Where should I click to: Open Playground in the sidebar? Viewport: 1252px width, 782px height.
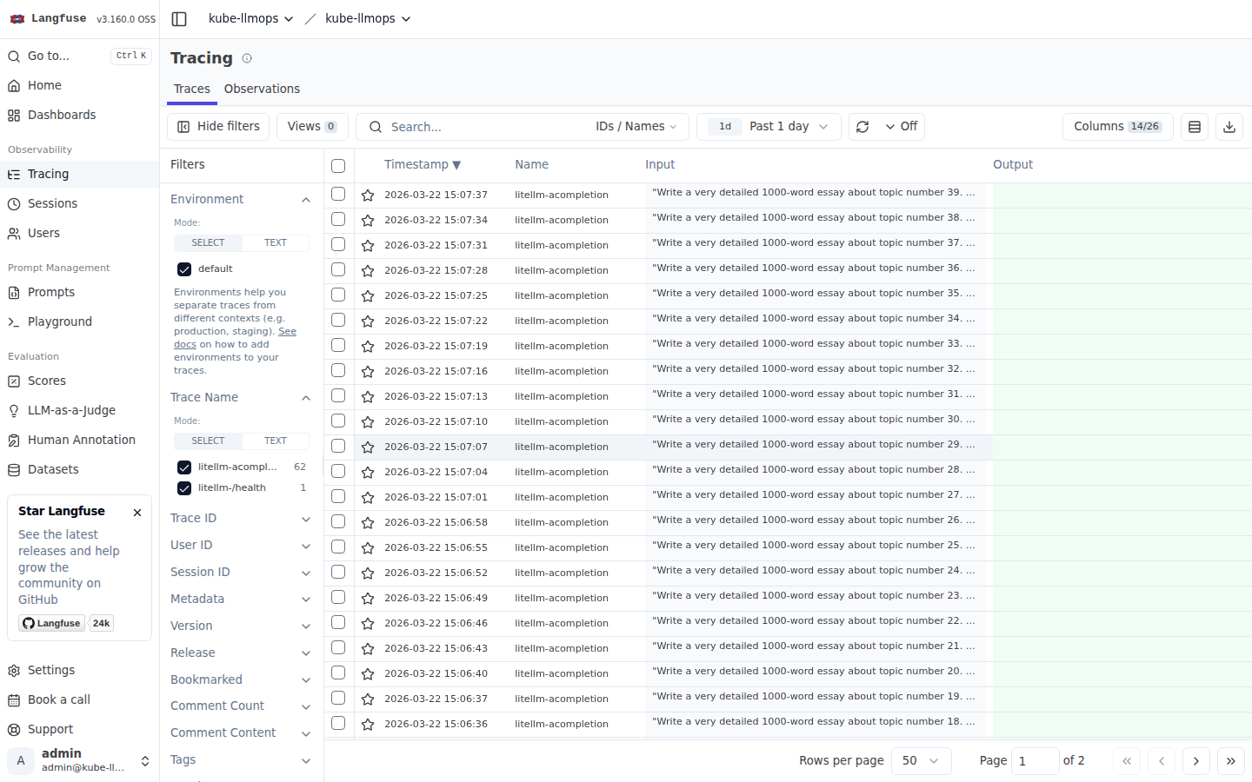click(x=79, y=321)
